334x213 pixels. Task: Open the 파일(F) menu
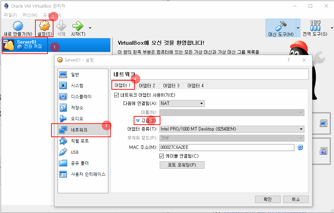point(10,15)
